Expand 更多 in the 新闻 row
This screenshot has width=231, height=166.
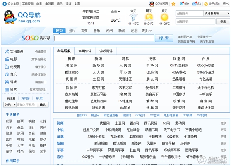223,143
